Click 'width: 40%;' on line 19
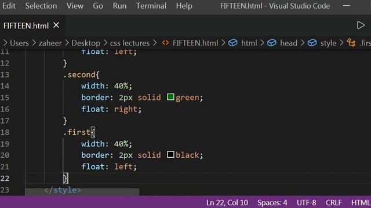This screenshot has height=208, width=371. point(107,144)
